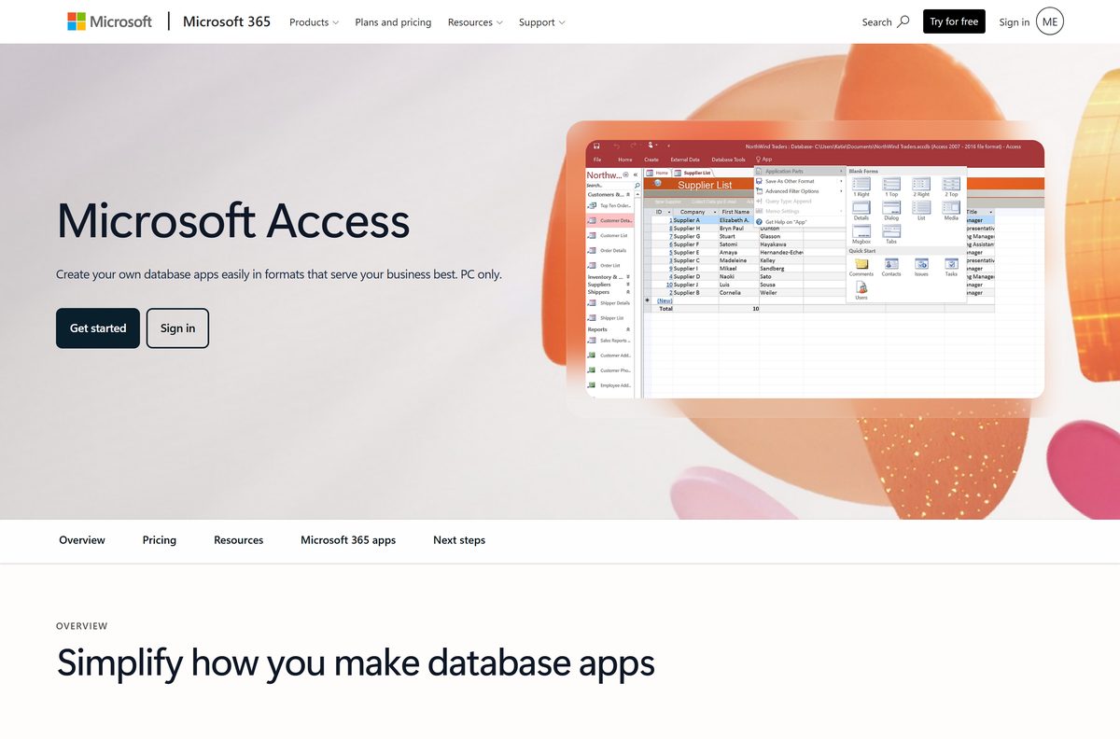Click the Microsoft logo in header
The height and width of the screenshot is (739, 1120).
pyautogui.click(x=109, y=21)
